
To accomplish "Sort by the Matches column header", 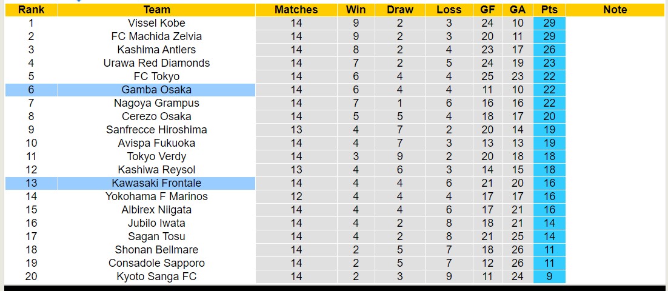I will tap(296, 10).
